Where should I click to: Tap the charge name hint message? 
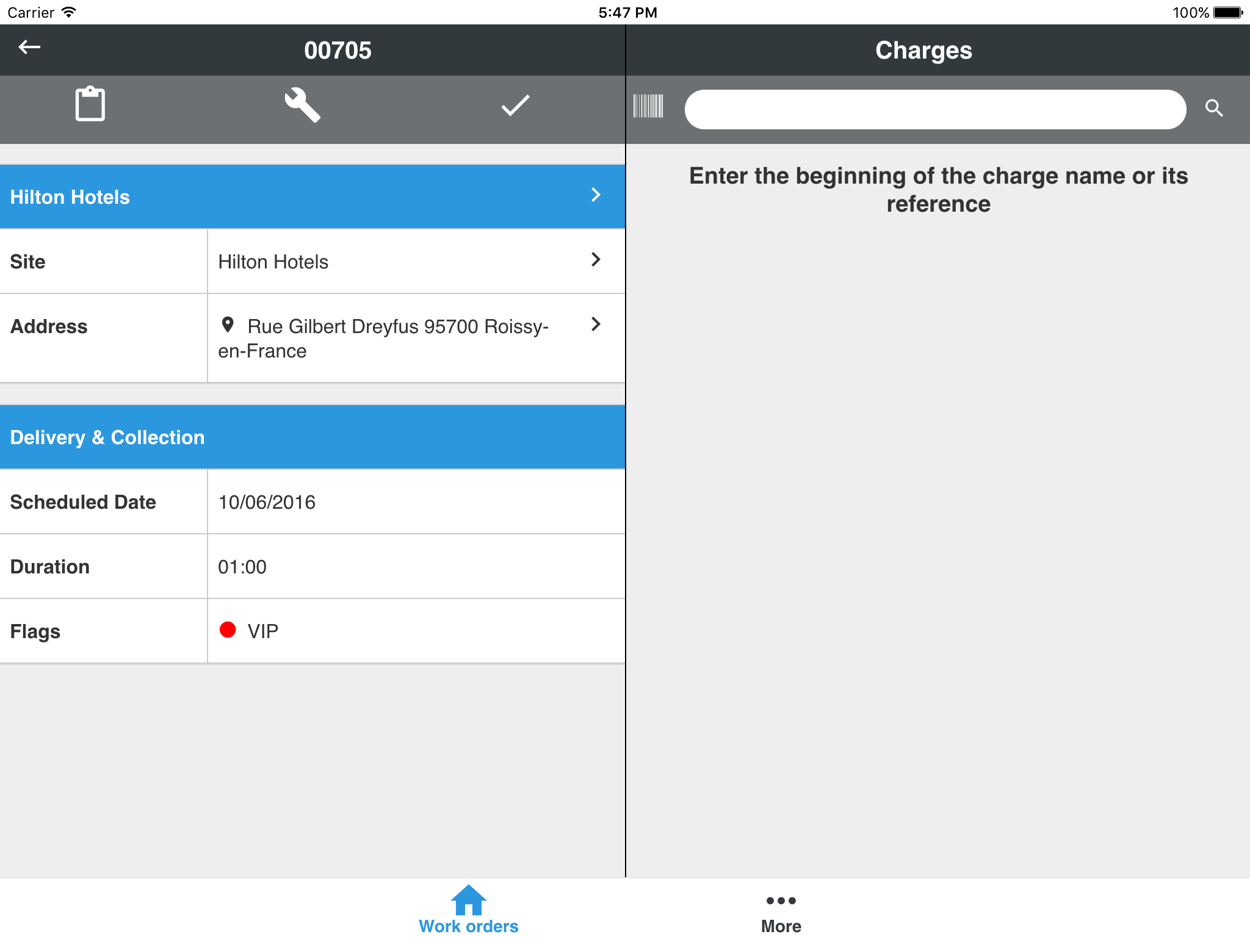938,190
